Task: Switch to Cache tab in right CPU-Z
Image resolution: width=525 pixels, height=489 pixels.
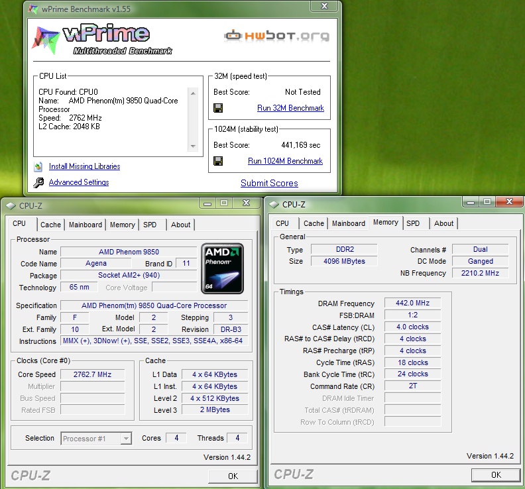Action: [x=314, y=223]
